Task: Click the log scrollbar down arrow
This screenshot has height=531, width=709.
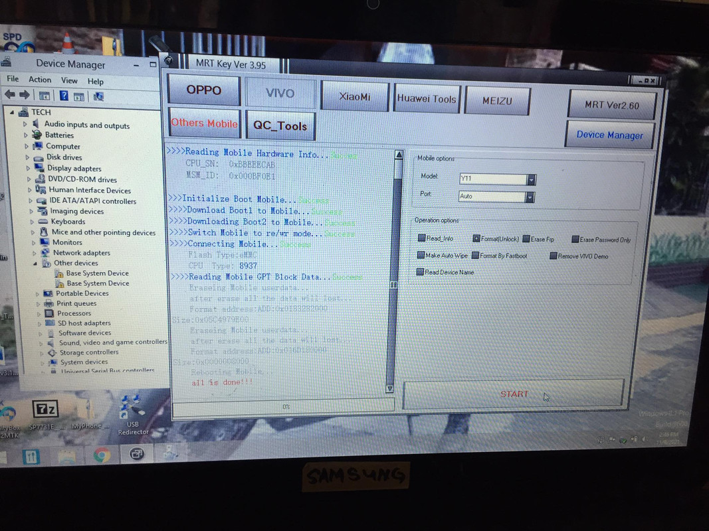Action: point(390,388)
